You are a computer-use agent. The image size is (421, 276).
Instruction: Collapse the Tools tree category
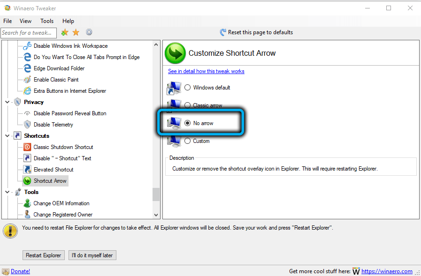[x=7, y=192]
